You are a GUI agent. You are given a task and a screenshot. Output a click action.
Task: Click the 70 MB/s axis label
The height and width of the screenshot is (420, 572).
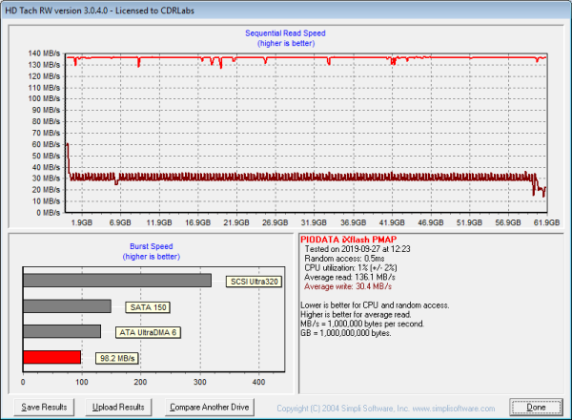point(46,133)
